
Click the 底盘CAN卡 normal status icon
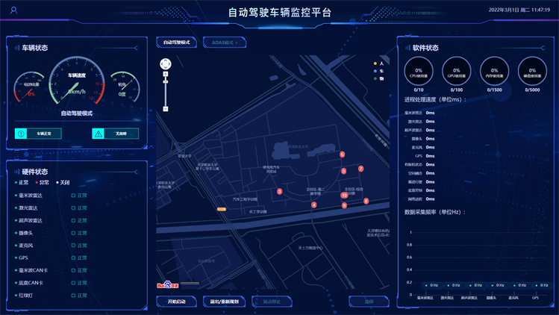(x=73, y=283)
